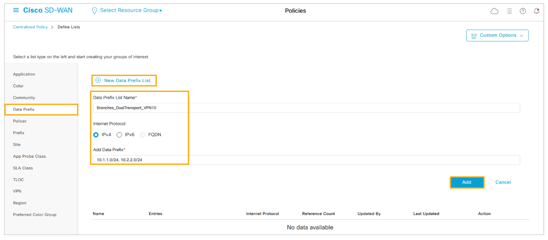This screenshot has height=240, width=548.
Task: Click the location pin resource icon
Action: click(x=95, y=11)
